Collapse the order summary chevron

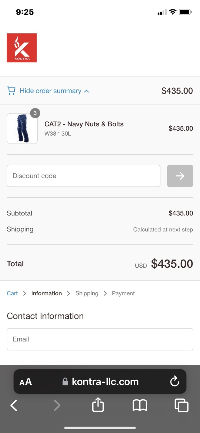click(x=87, y=91)
